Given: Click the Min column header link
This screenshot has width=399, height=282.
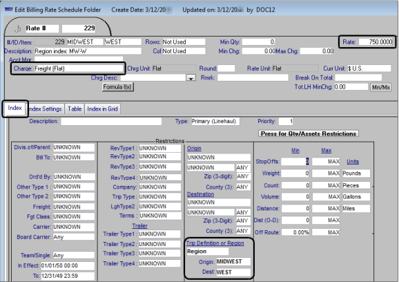Looking at the screenshot, I should point(295,150).
